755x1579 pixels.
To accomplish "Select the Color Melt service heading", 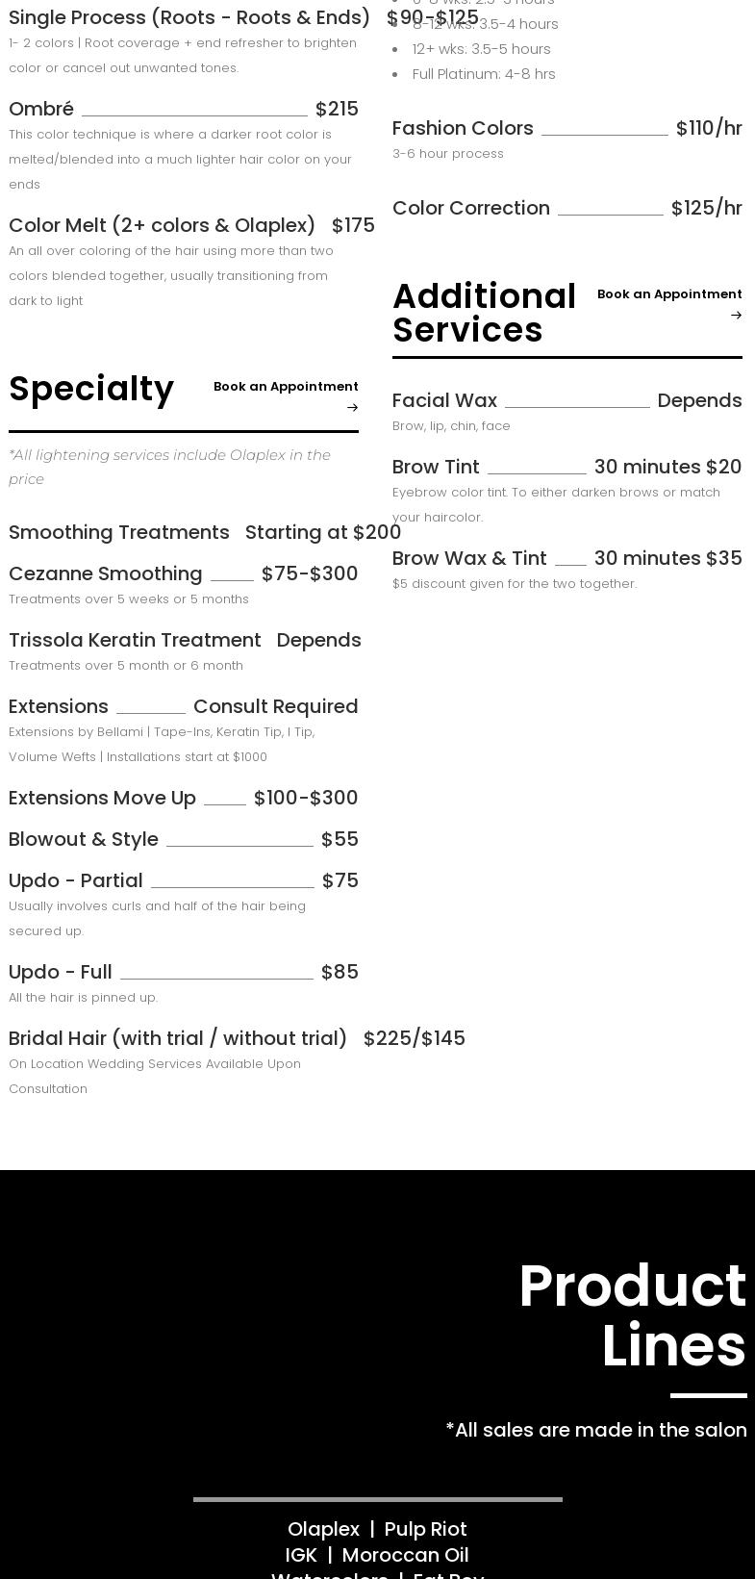I will 162,226.
